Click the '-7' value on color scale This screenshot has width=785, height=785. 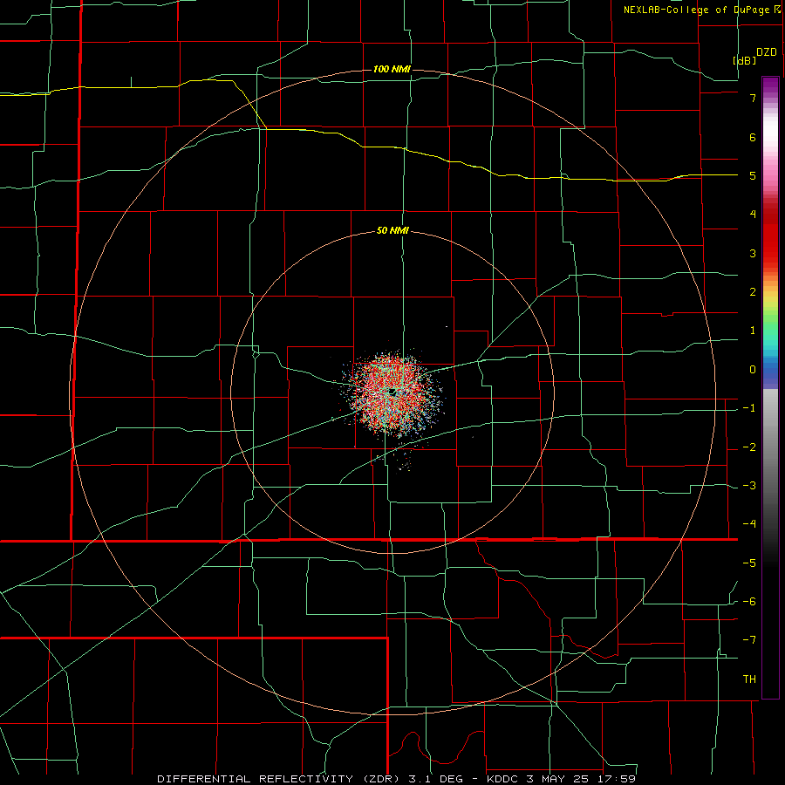coord(749,640)
